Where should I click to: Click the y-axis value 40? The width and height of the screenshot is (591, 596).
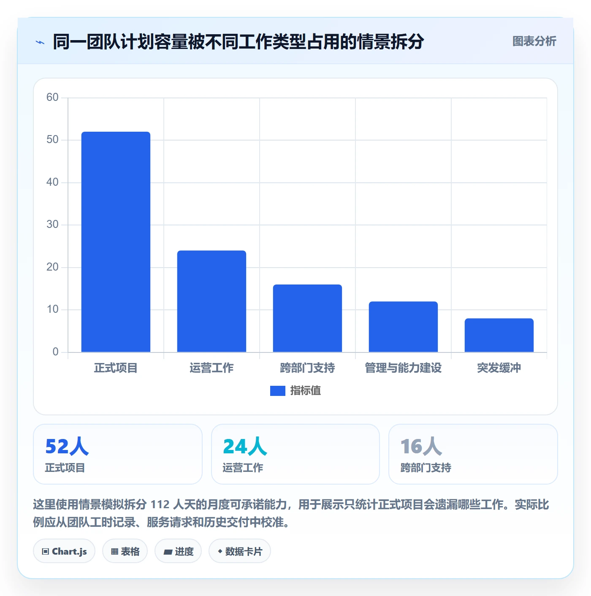52,182
